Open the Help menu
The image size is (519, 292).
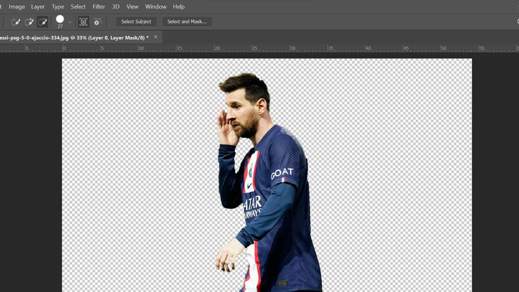(x=179, y=6)
